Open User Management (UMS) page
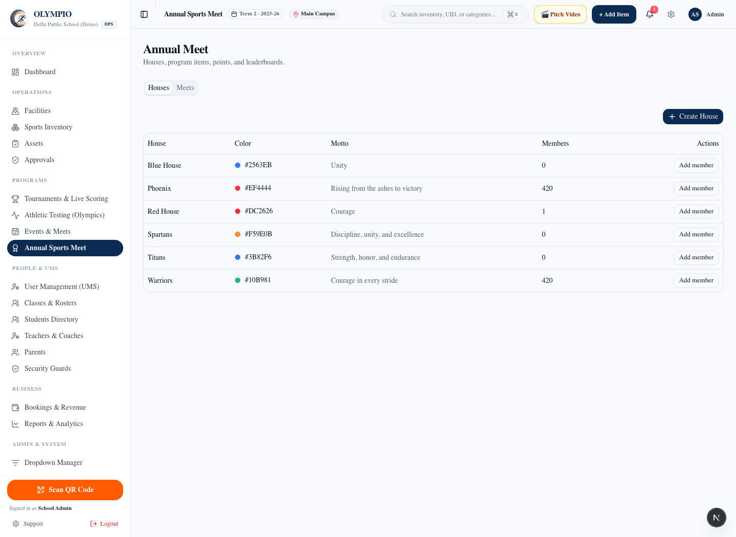Viewport: 736px width, 537px height. 65,287
